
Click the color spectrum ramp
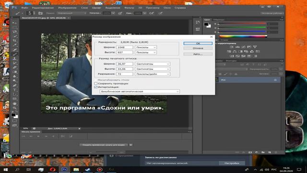243,36
